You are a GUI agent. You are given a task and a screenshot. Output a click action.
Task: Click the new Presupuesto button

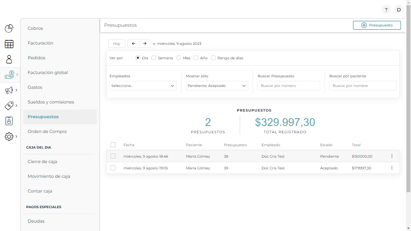(x=377, y=25)
